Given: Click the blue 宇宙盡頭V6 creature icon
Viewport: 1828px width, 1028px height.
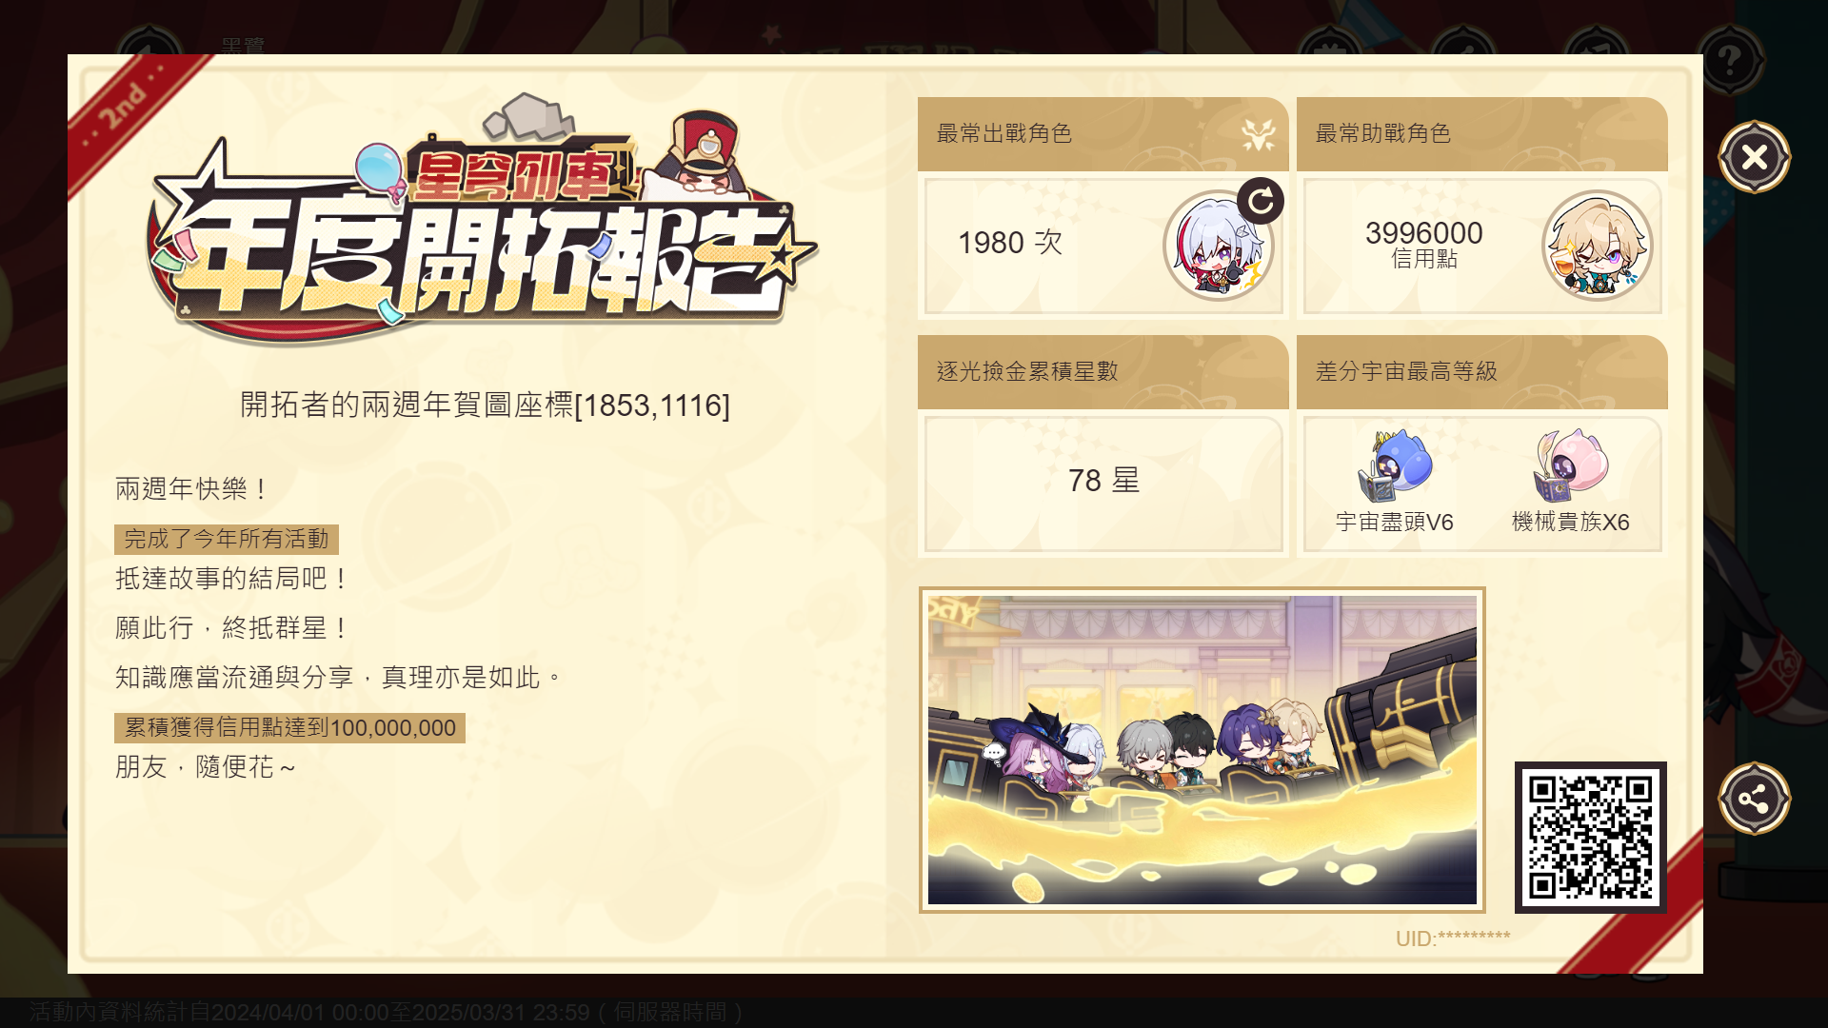Looking at the screenshot, I should [1394, 465].
